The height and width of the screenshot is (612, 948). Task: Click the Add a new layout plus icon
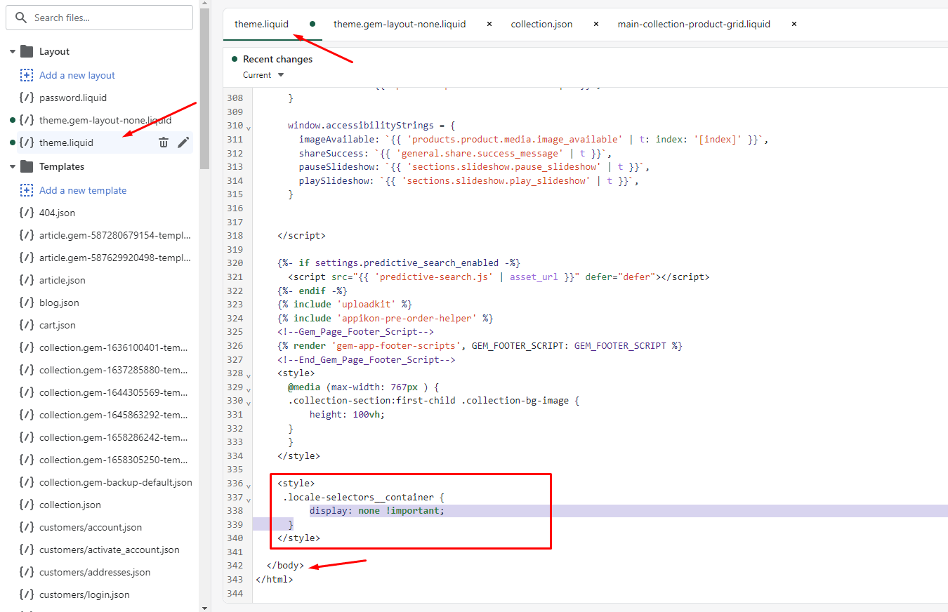tap(27, 75)
